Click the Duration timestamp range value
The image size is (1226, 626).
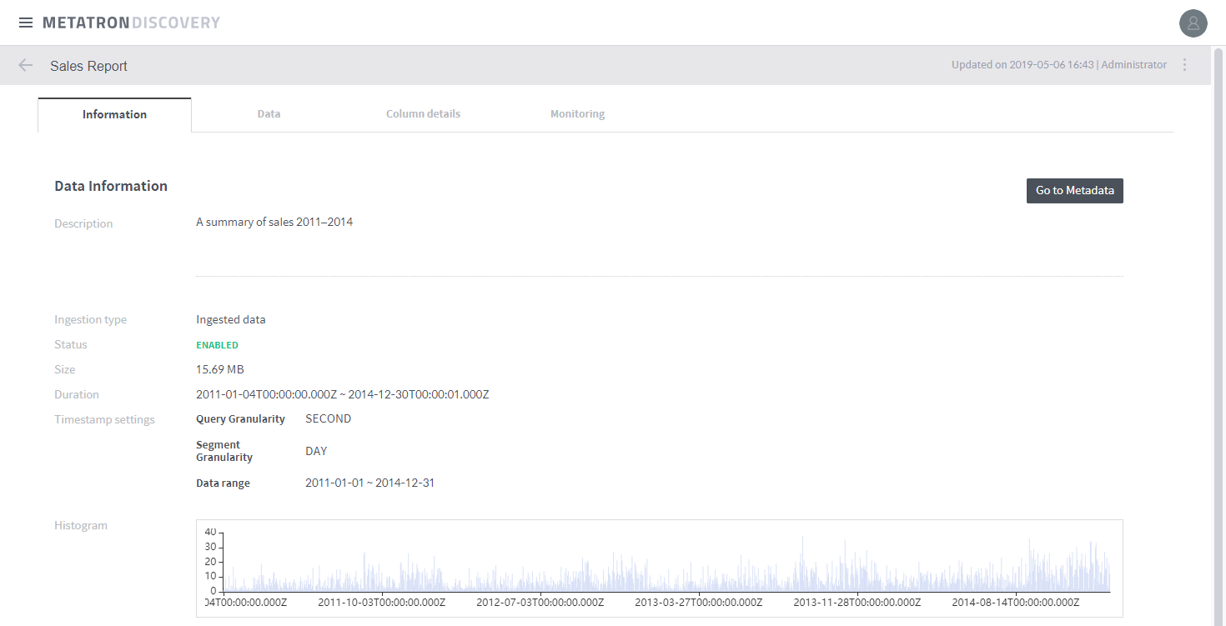click(x=342, y=394)
